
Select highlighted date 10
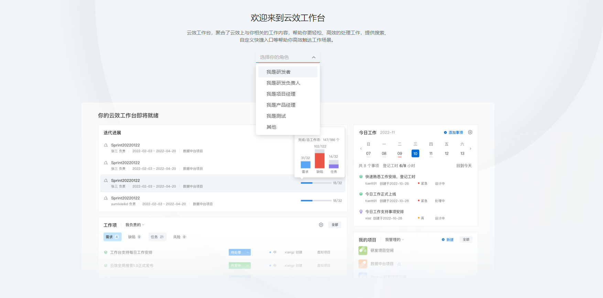(415, 153)
